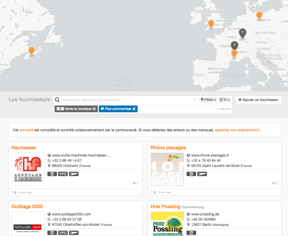Click the orange map pin near Berlin
Image resolution: width=288 pixels, height=236 pixels.
click(x=259, y=15)
